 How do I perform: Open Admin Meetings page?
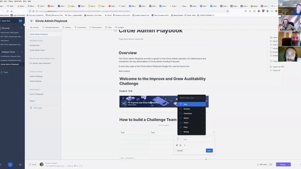pos(36,76)
